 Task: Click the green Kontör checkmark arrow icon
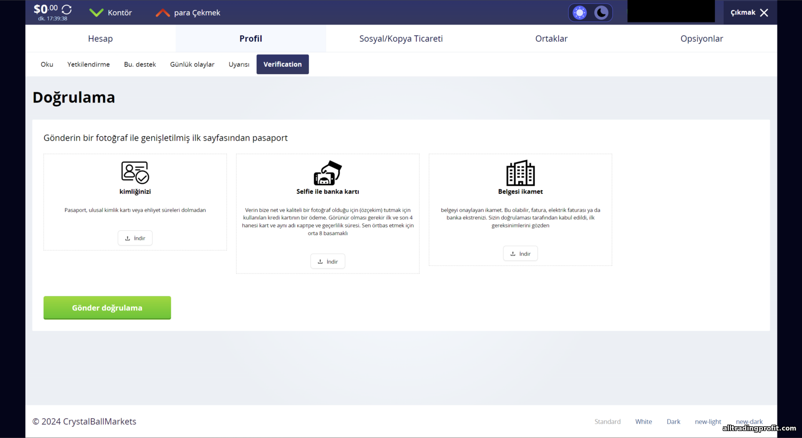(x=96, y=12)
